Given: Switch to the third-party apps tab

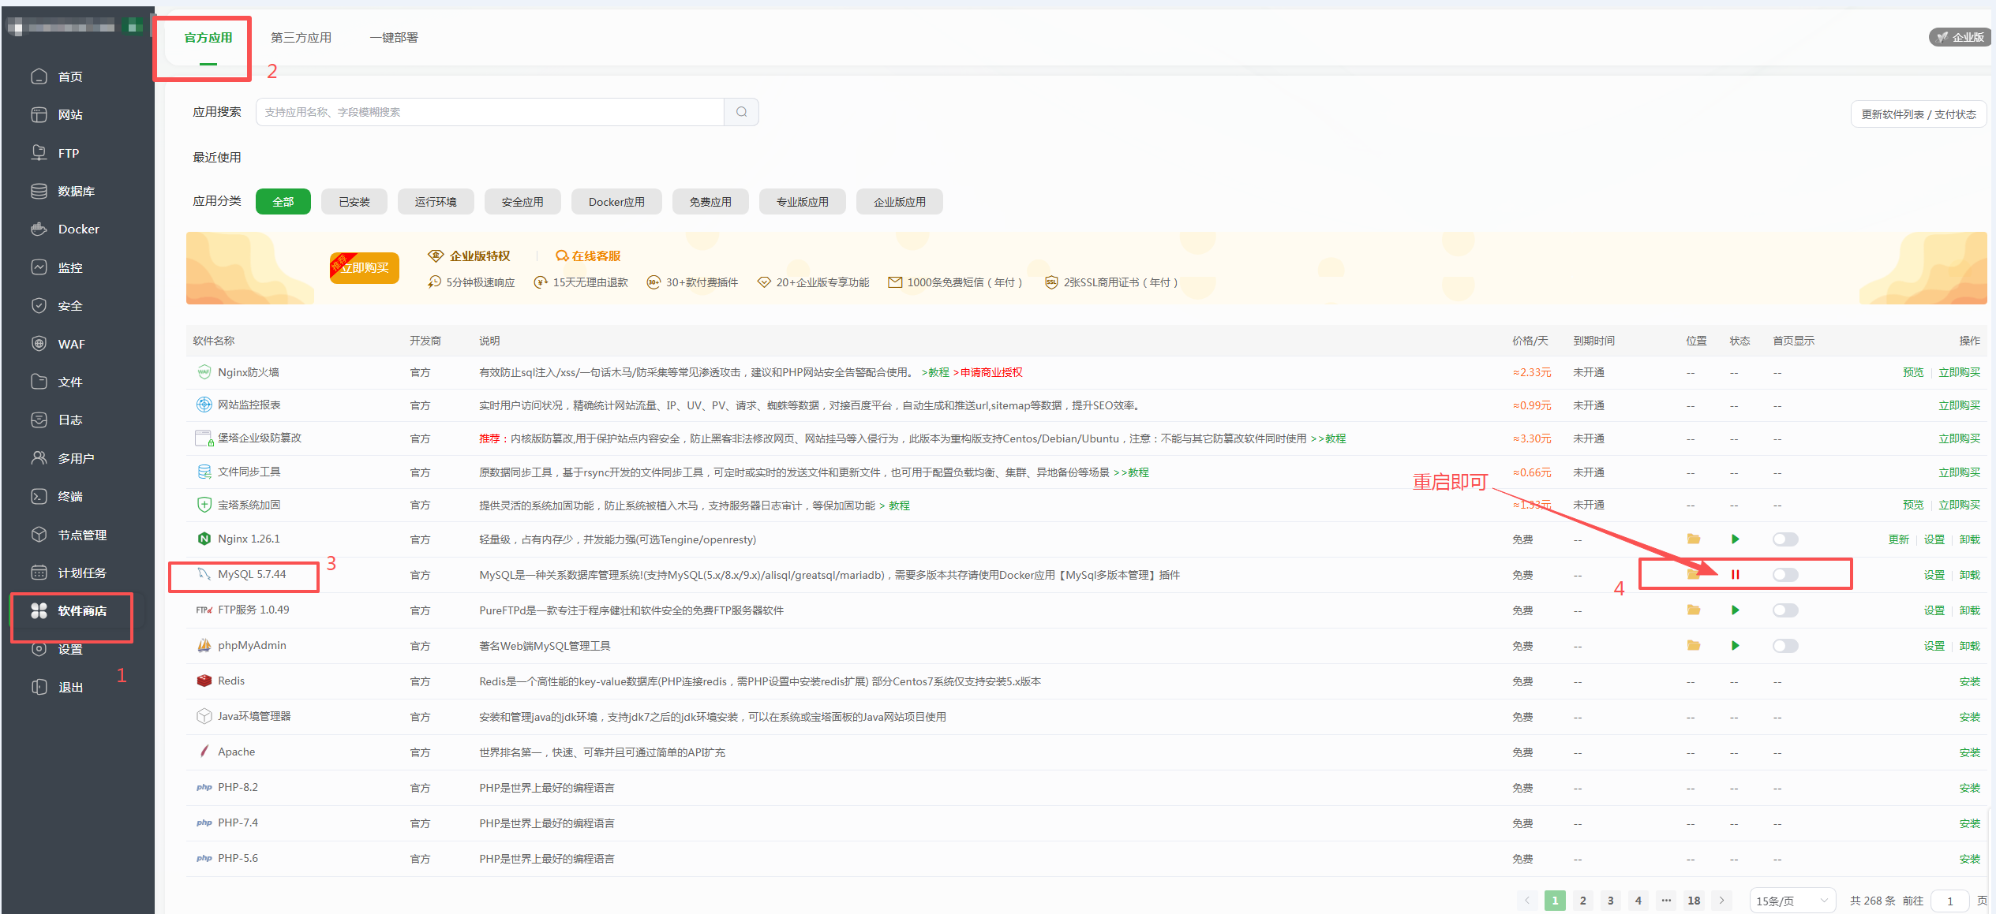Looking at the screenshot, I should (301, 38).
